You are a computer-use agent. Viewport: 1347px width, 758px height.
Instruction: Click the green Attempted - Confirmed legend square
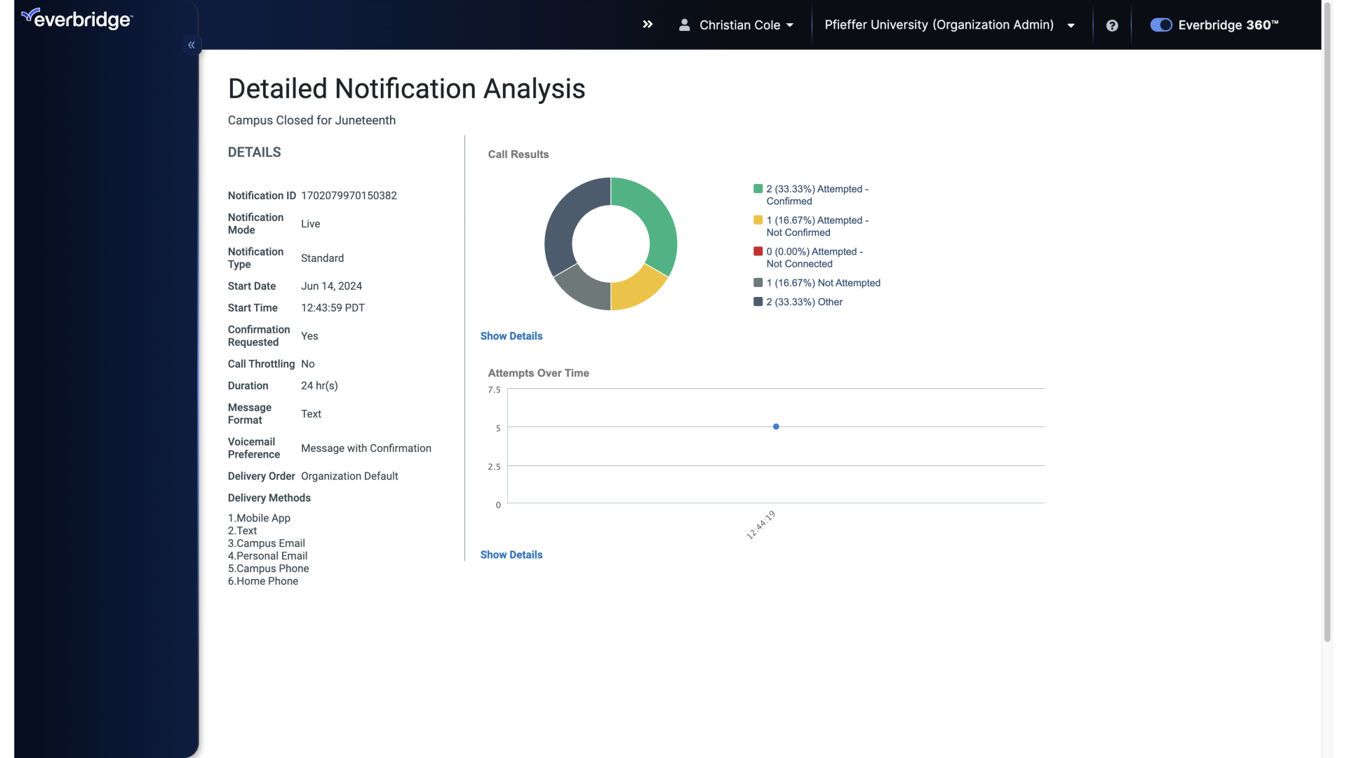click(x=758, y=188)
